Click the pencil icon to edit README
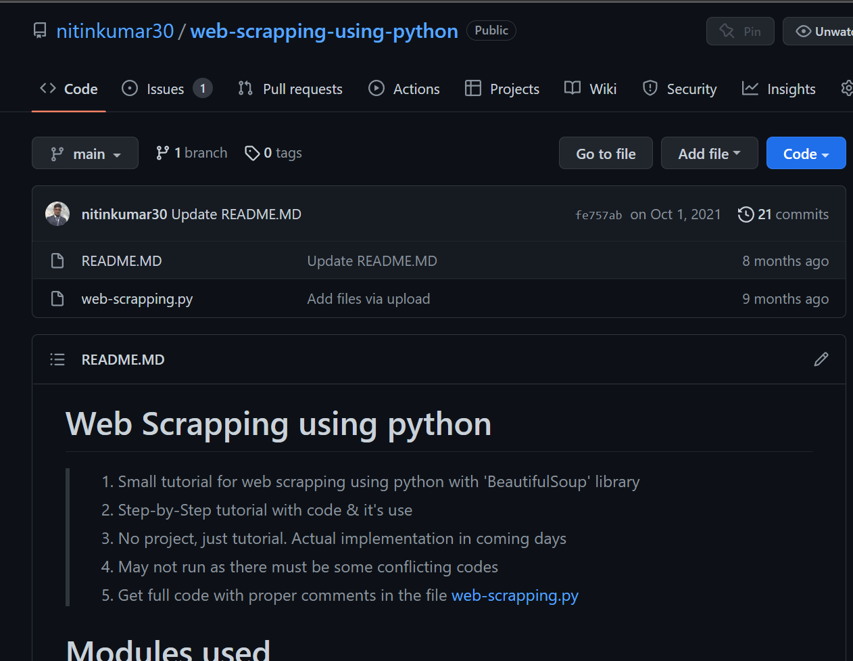Screen dimensions: 853x661 [x=821, y=359]
